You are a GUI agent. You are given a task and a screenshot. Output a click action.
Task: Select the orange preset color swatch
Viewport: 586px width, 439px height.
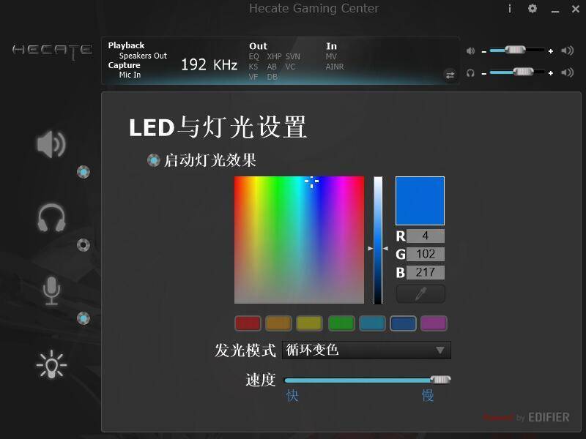coord(278,323)
